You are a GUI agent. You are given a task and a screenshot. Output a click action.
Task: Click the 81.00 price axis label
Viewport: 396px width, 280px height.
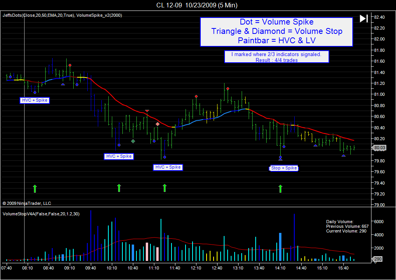coord(379,94)
